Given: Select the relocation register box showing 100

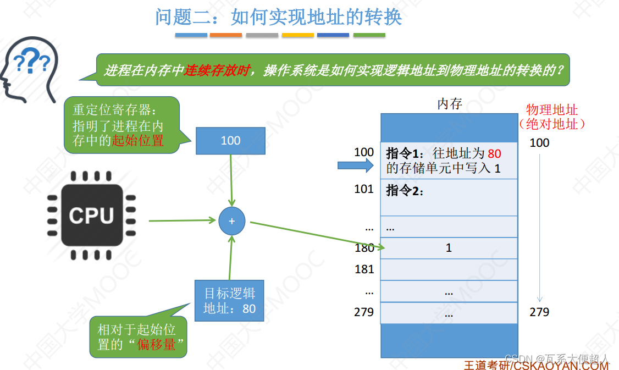Looking at the screenshot, I should 230,141.
